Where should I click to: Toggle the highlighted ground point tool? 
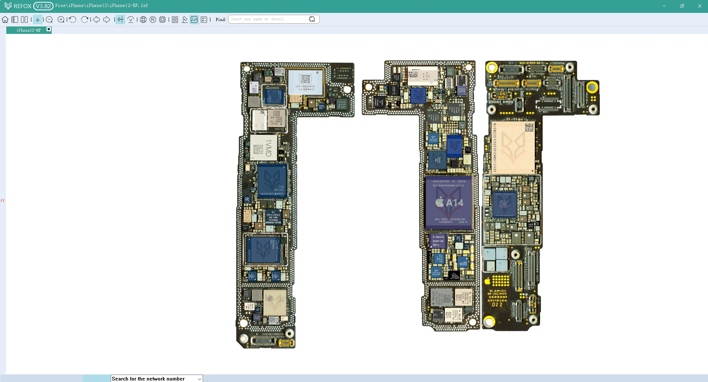37,19
